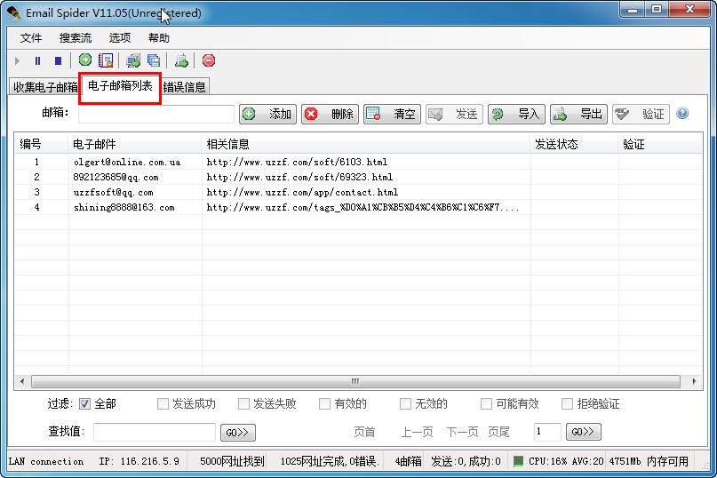This screenshot has height=478, width=717.
Task: Click the 邮箱 input field
Action: (156, 114)
